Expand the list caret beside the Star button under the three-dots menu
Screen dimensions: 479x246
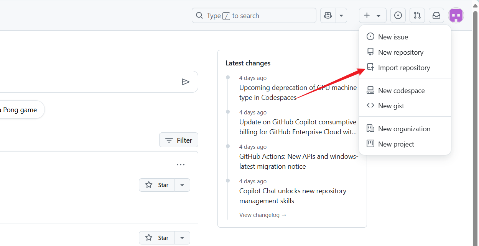pyautogui.click(x=182, y=185)
